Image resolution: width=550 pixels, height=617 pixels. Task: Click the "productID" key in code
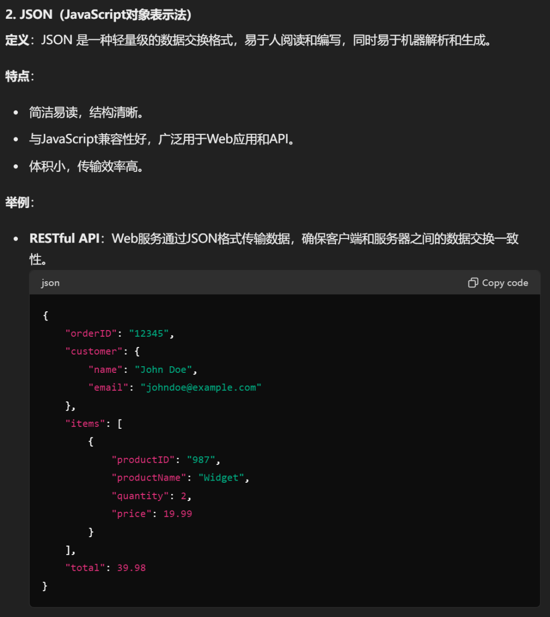(x=143, y=460)
